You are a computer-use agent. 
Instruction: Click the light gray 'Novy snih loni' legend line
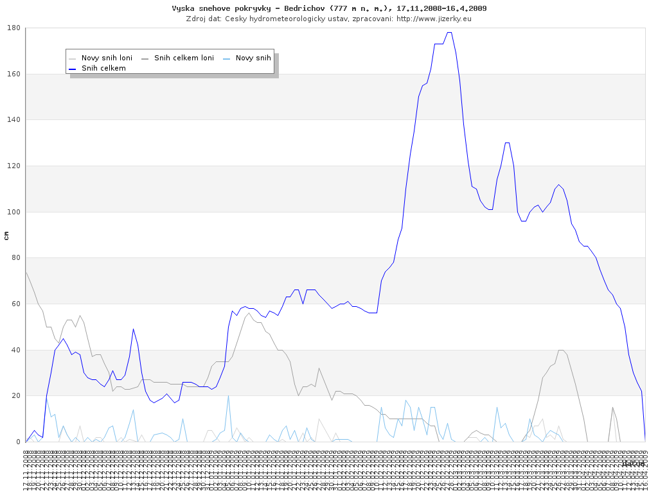point(73,58)
